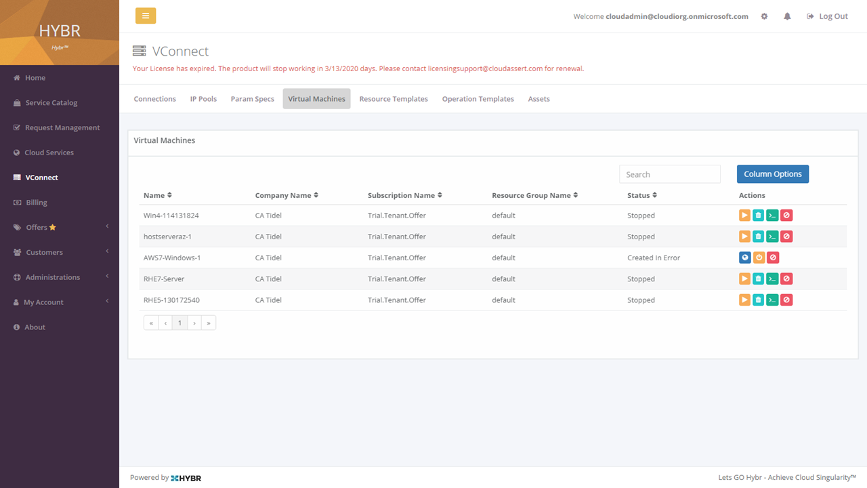The image size is (867, 488).
Task: Log Out of the portal
Action: coord(828,16)
